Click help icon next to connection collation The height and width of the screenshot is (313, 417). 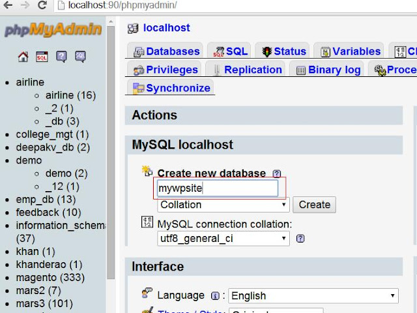tap(300, 239)
